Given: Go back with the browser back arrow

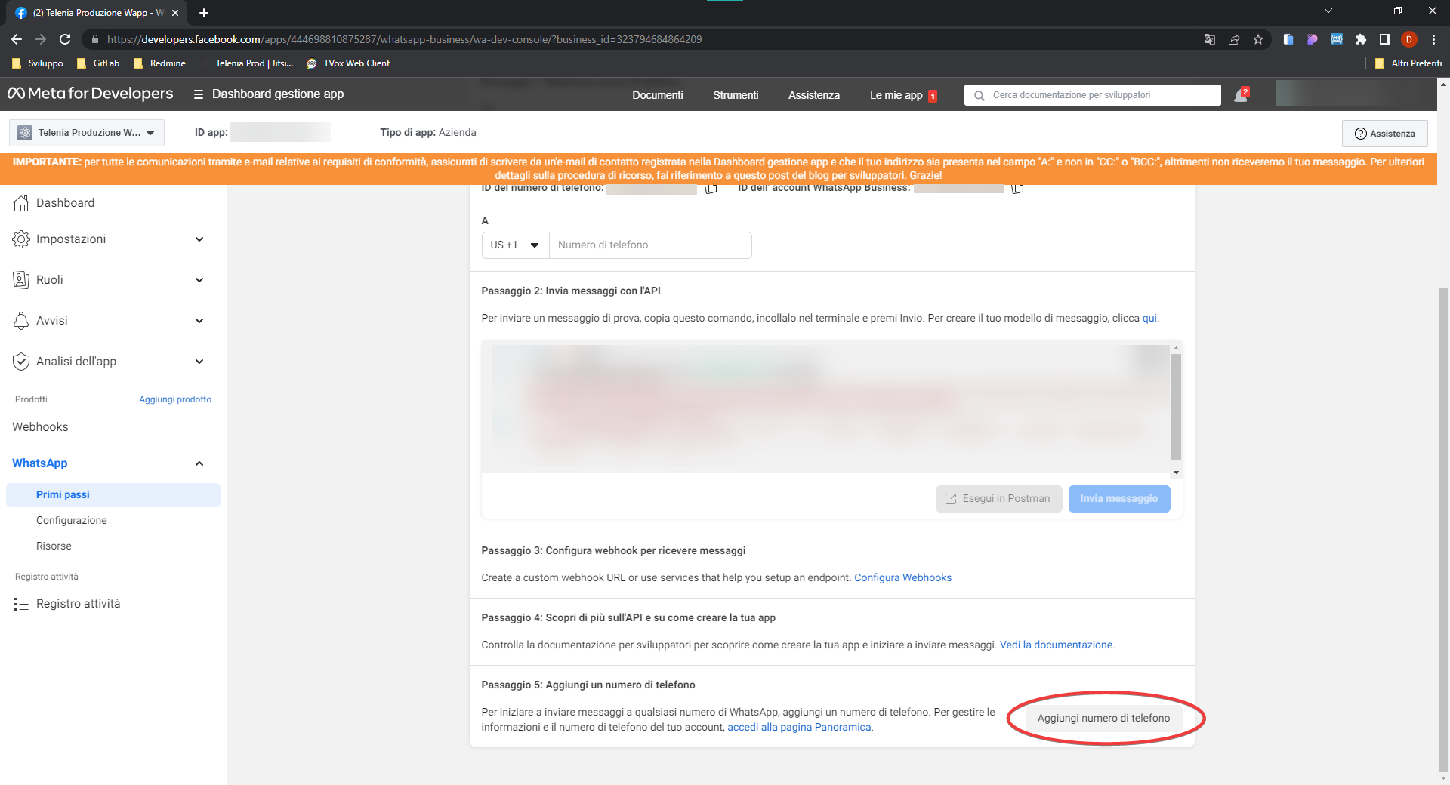Looking at the screenshot, I should pyautogui.click(x=17, y=39).
